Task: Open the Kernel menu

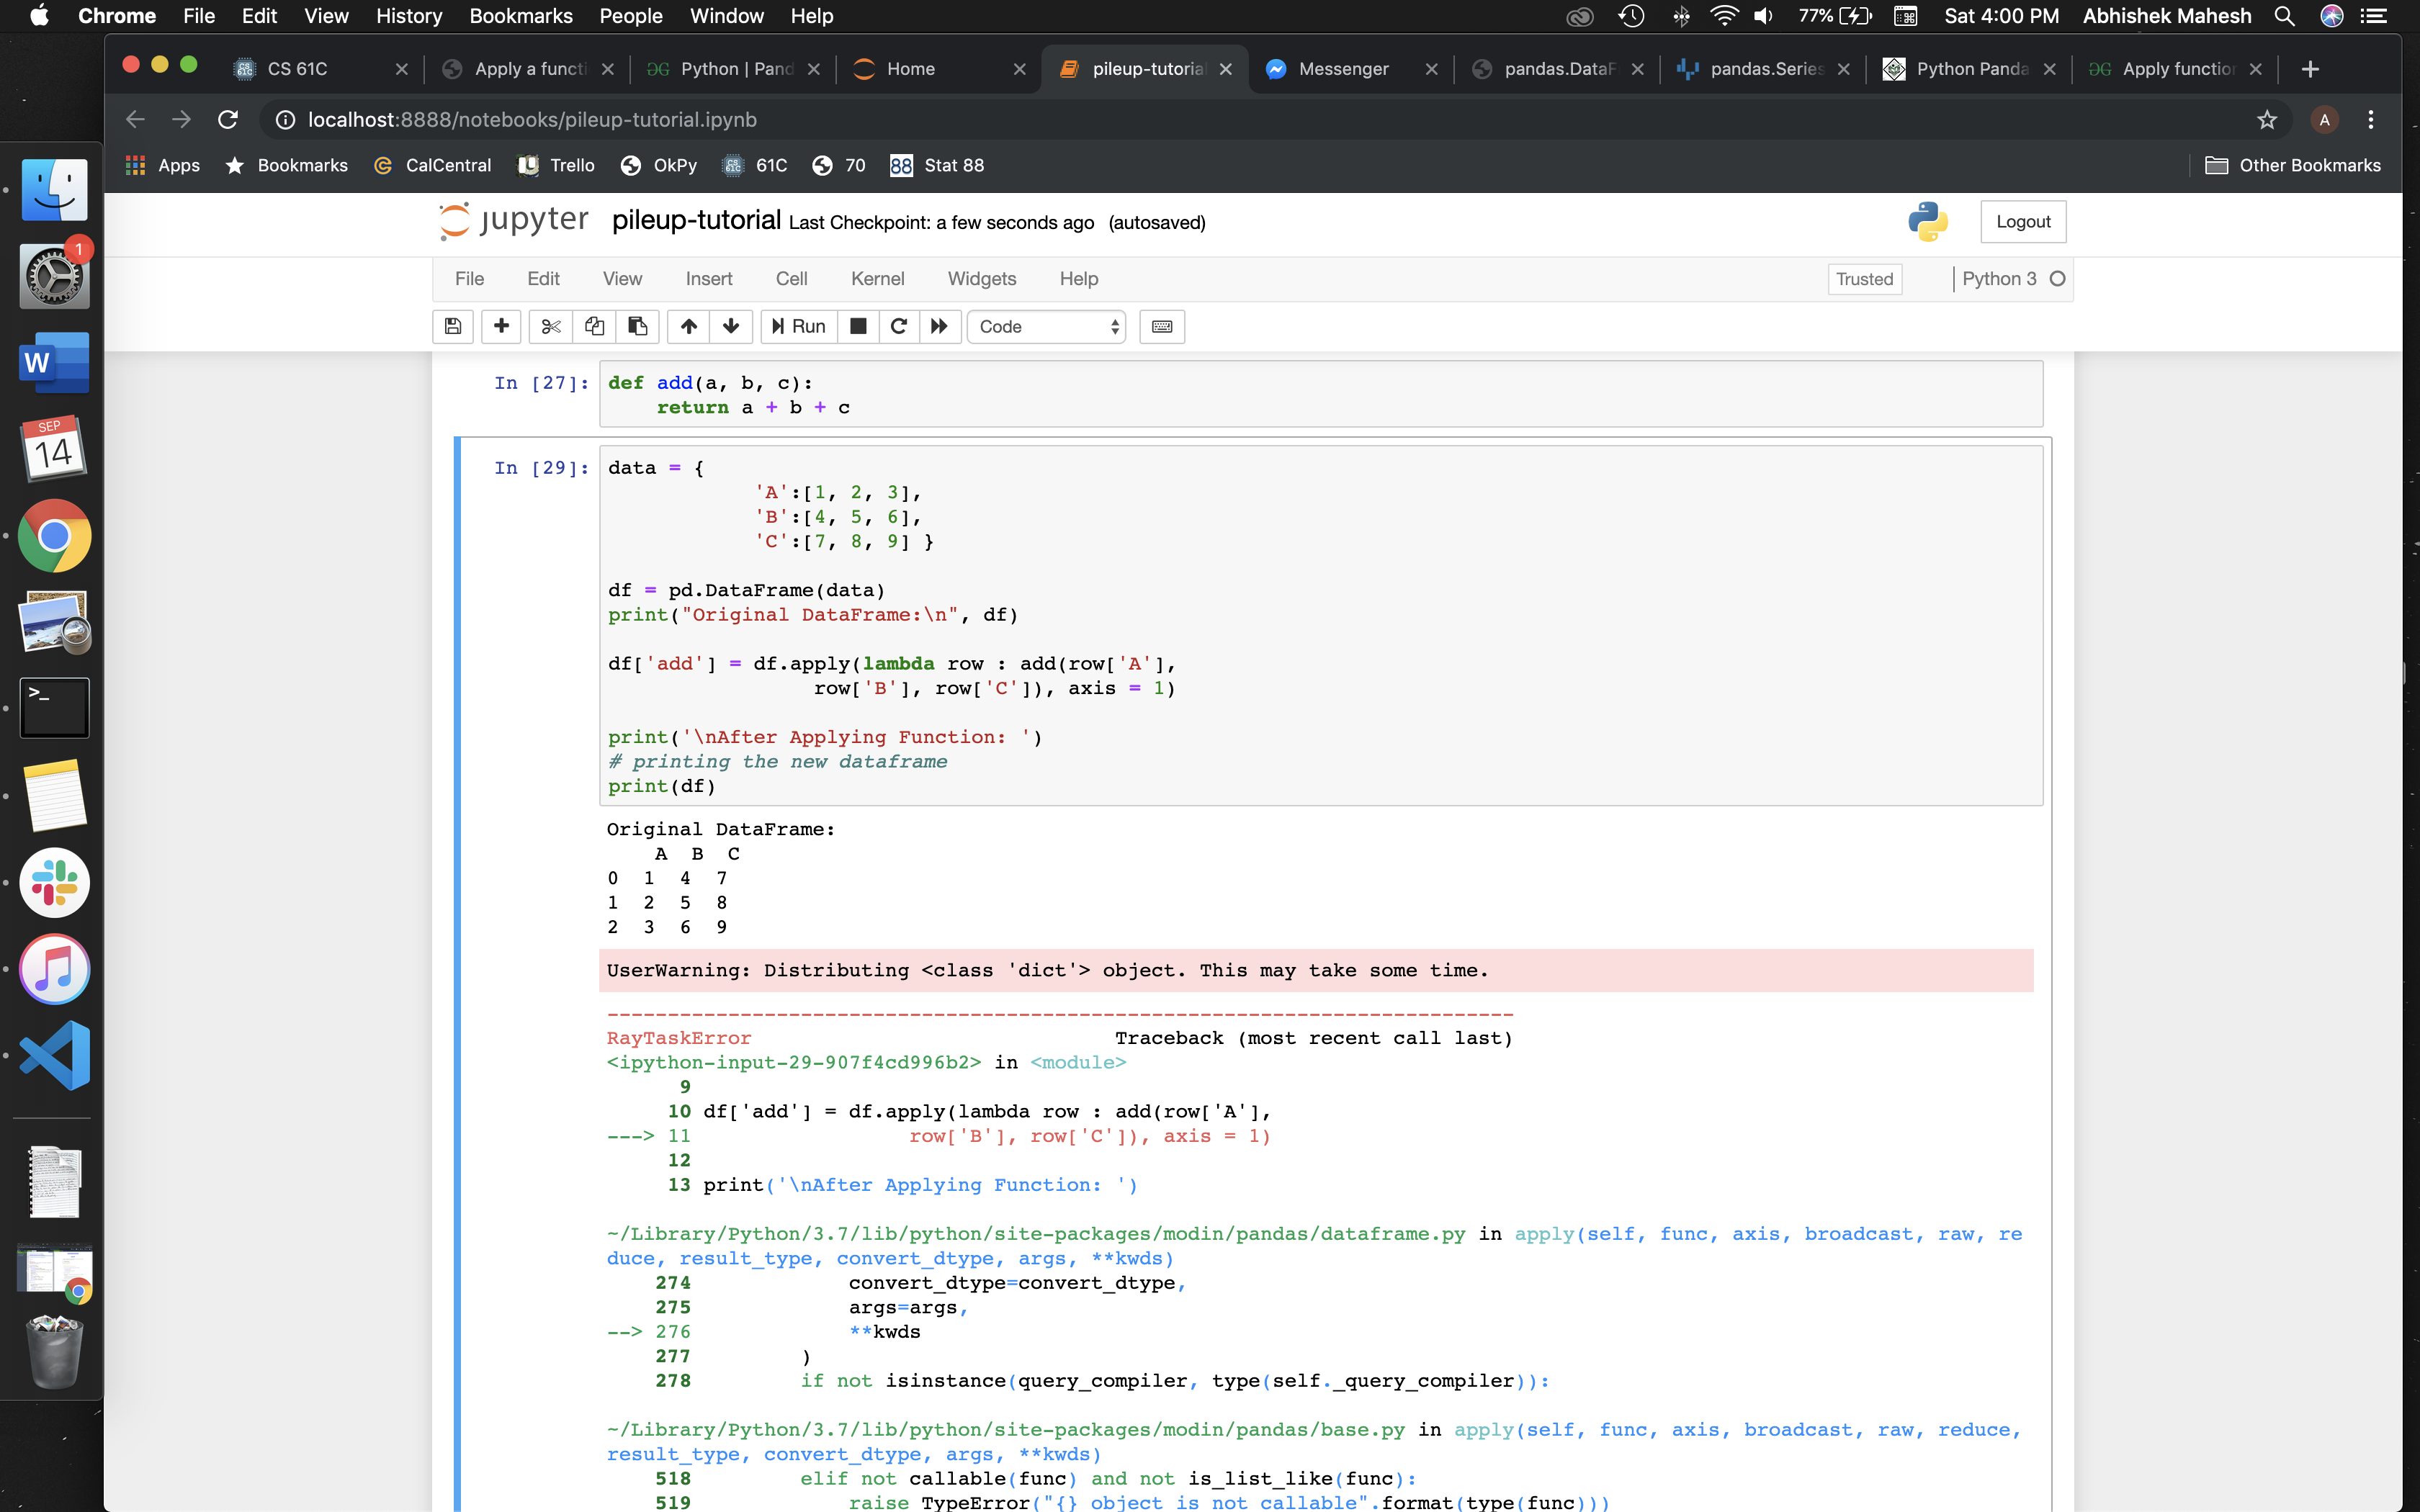Action: pyautogui.click(x=877, y=279)
